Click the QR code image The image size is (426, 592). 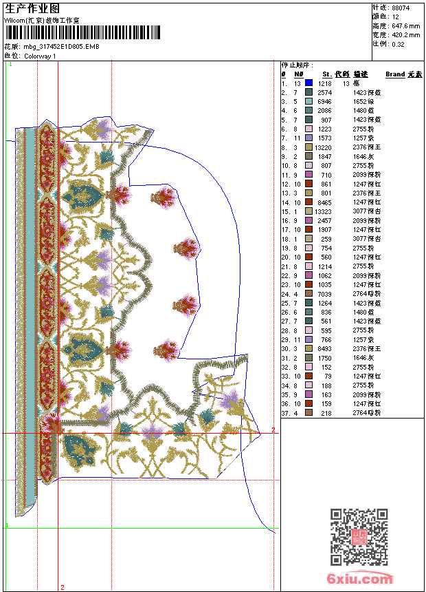(x=359, y=536)
